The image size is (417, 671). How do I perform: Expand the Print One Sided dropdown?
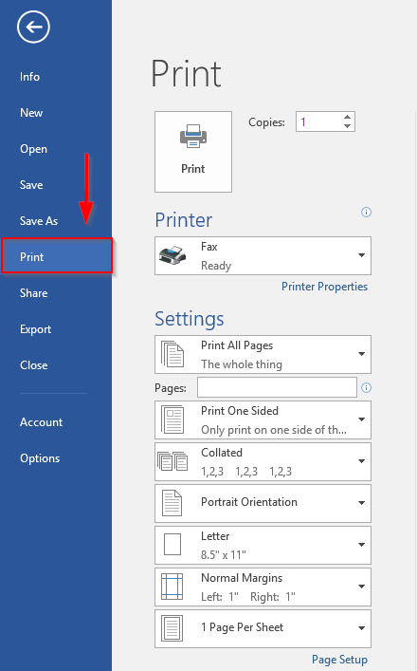263,419
